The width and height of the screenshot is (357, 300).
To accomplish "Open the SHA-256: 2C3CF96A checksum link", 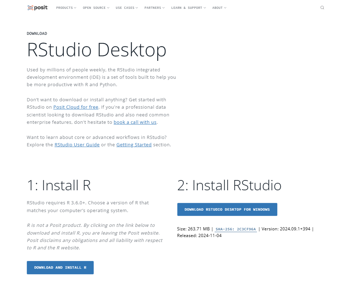I will pyautogui.click(x=236, y=229).
